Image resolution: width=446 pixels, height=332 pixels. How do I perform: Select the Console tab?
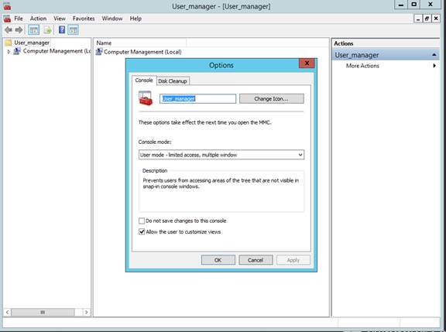pos(144,80)
